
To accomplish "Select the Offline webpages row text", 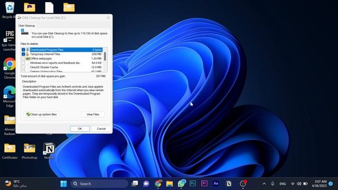I will coord(41,59).
